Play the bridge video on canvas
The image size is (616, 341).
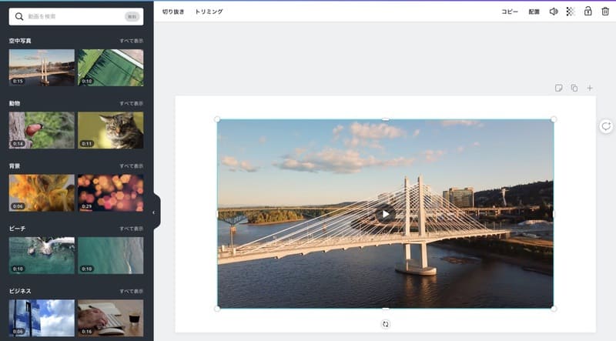pyautogui.click(x=386, y=214)
